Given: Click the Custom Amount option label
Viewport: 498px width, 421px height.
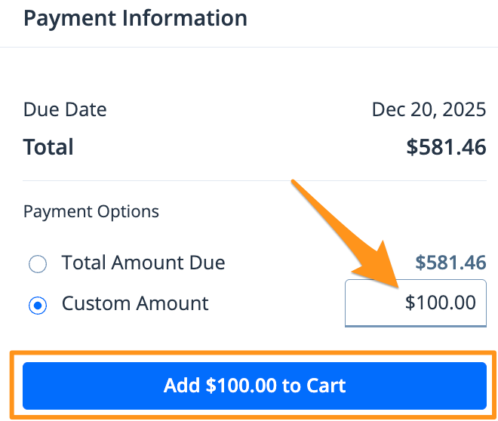Looking at the screenshot, I should point(135,303).
